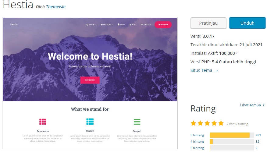The width and height of the screenshot is (267, 152).
Task: Click the green Support lines icon
Action: coord(137,122)
